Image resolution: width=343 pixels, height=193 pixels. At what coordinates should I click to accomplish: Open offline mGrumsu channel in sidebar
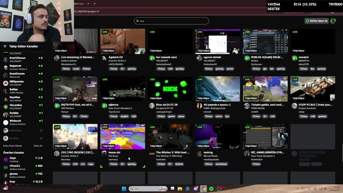point(23,131)
